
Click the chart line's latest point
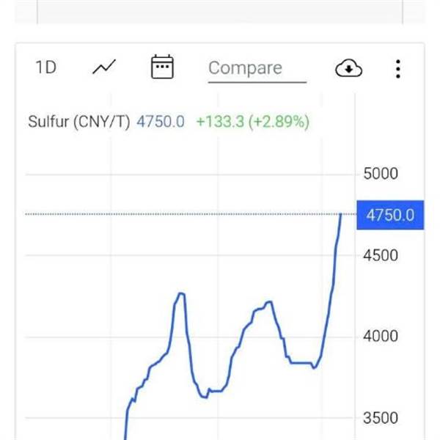(x=341, y=214)
